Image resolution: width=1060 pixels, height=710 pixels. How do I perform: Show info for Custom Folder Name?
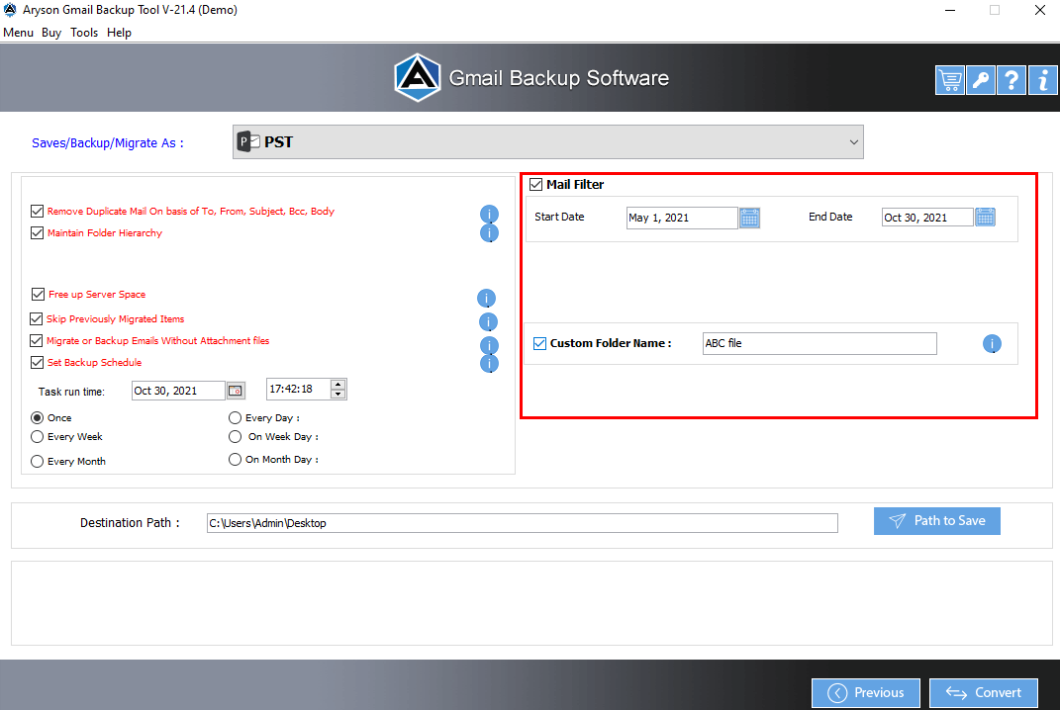[992, 344]
